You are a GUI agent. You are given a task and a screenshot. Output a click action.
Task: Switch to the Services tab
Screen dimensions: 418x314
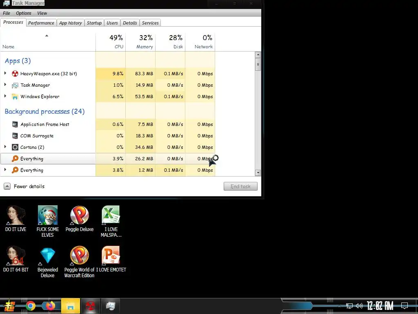150,23
